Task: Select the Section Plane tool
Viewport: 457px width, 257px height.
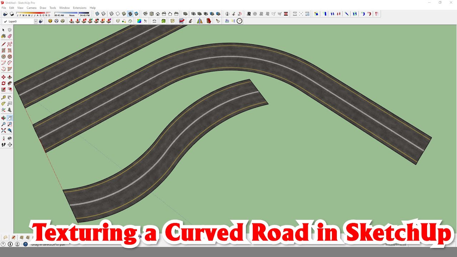Action: click(10, 145)
